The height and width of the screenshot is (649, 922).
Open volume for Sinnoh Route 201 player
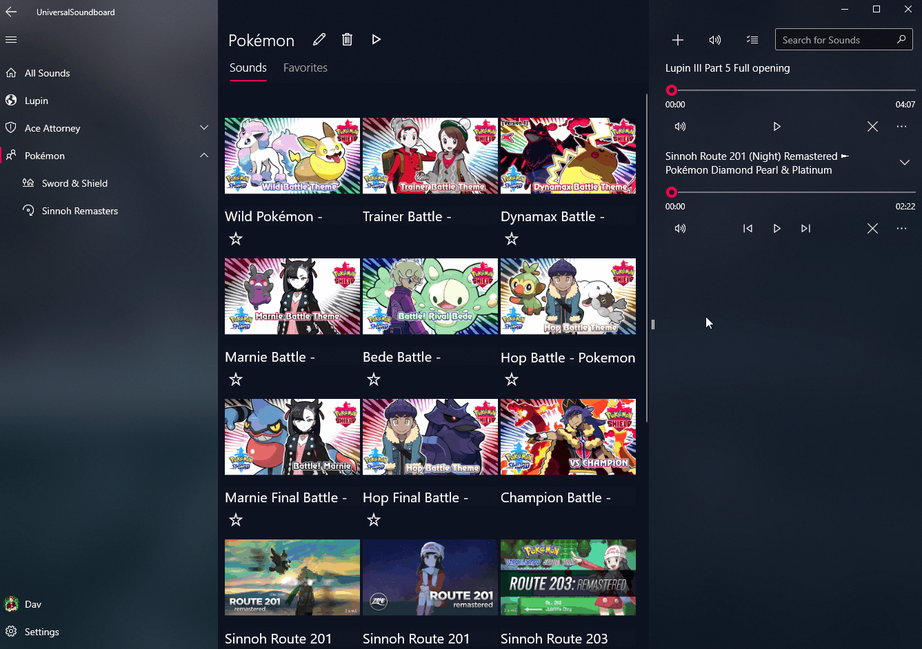coord(680,229)
